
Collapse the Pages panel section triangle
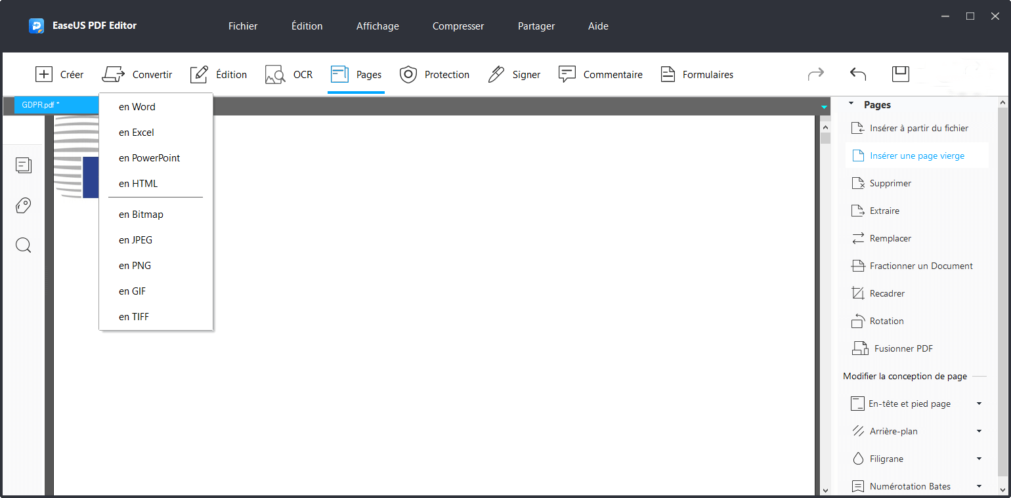[851, 104]
